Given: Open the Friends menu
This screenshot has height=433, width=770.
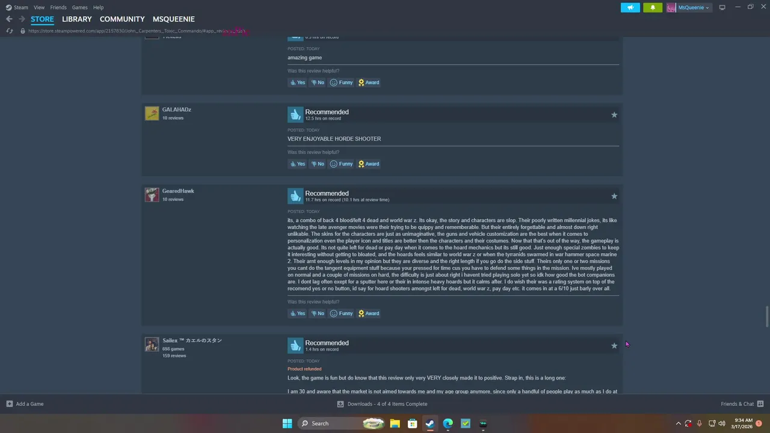Looking at the screenshot, I should (58, 7).
